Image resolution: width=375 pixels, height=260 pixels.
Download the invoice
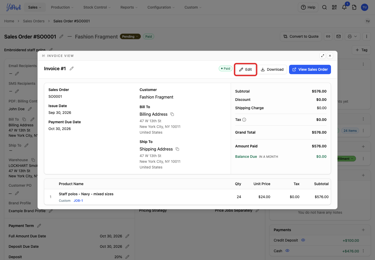[272, 69]
